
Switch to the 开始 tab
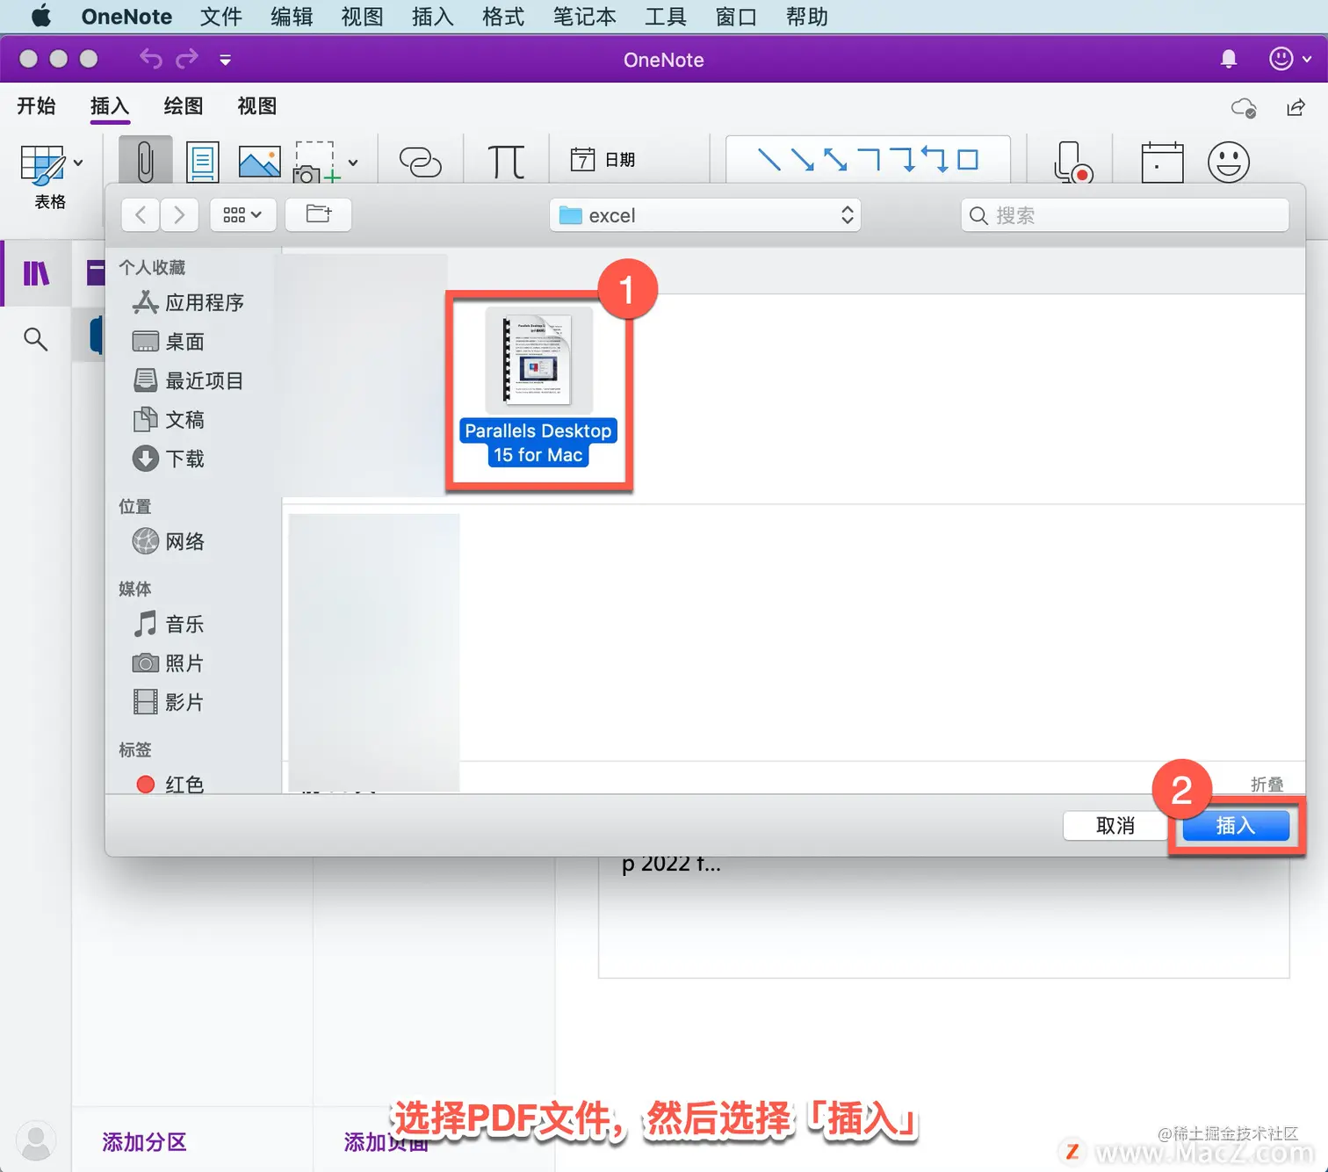[x=36, y=106]
